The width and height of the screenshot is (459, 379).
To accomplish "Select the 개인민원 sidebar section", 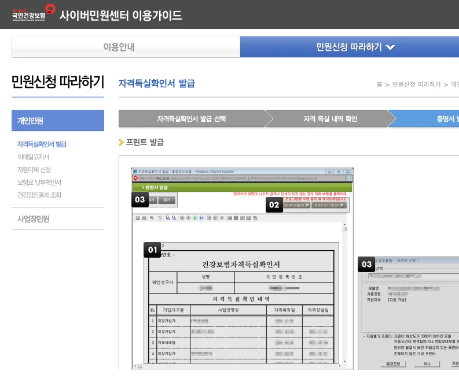I will (58, 120).
